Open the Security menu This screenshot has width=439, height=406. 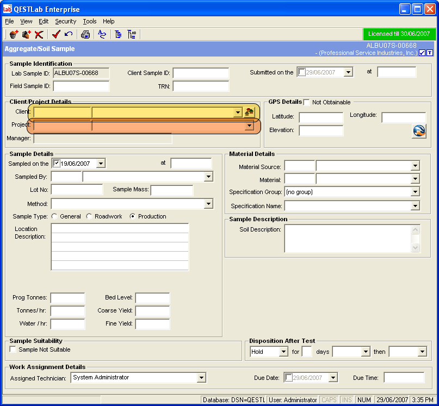(65, 21)
